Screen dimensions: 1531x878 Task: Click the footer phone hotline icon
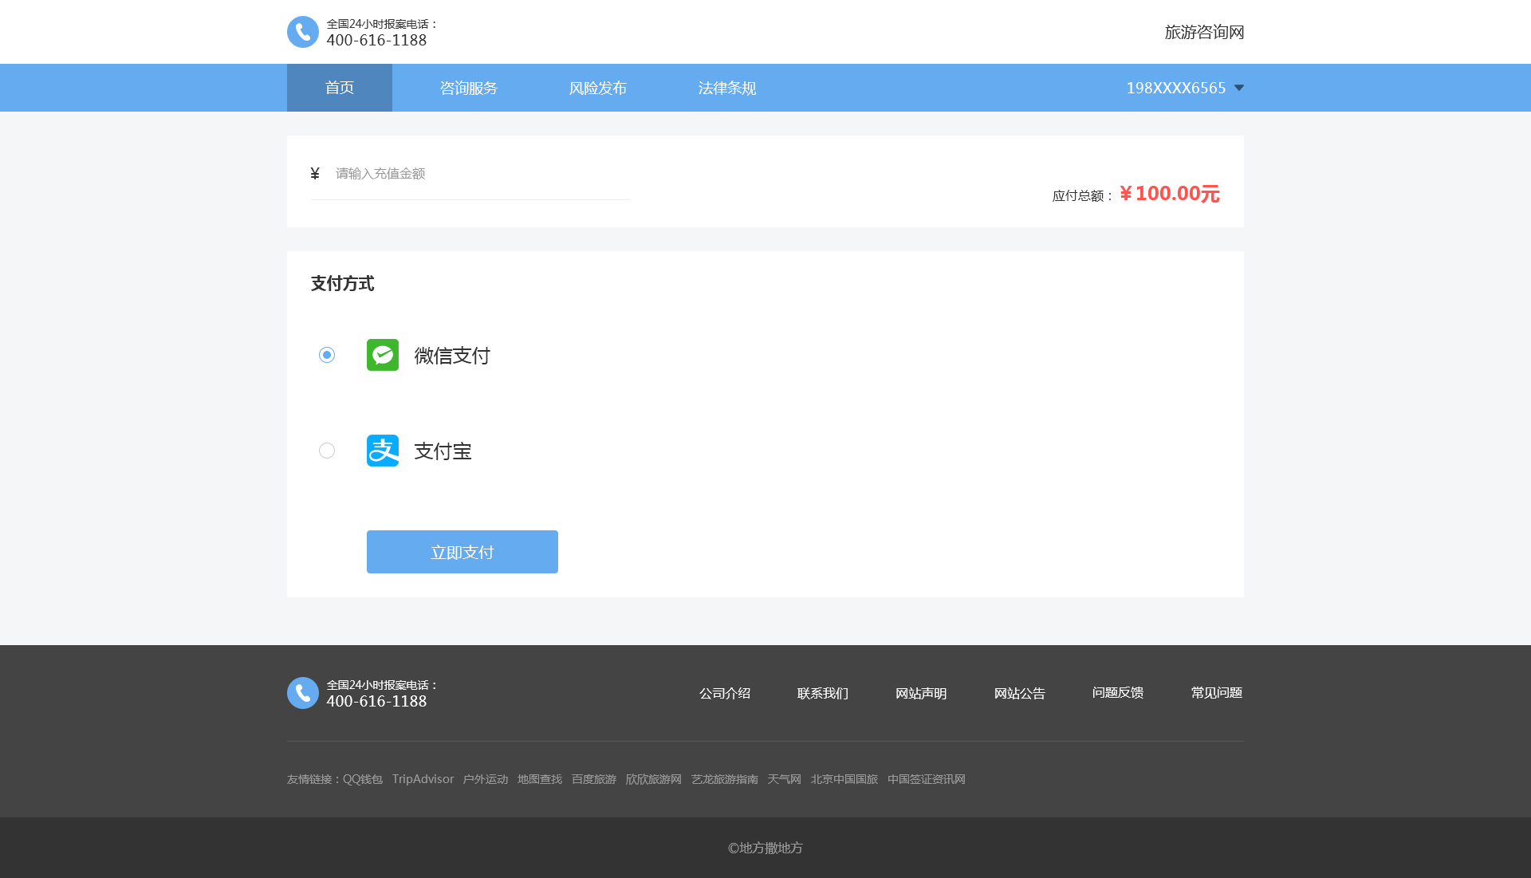click(x=302, y=693)
